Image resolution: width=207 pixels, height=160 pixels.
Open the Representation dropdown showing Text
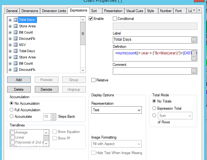tap(116, 110)
